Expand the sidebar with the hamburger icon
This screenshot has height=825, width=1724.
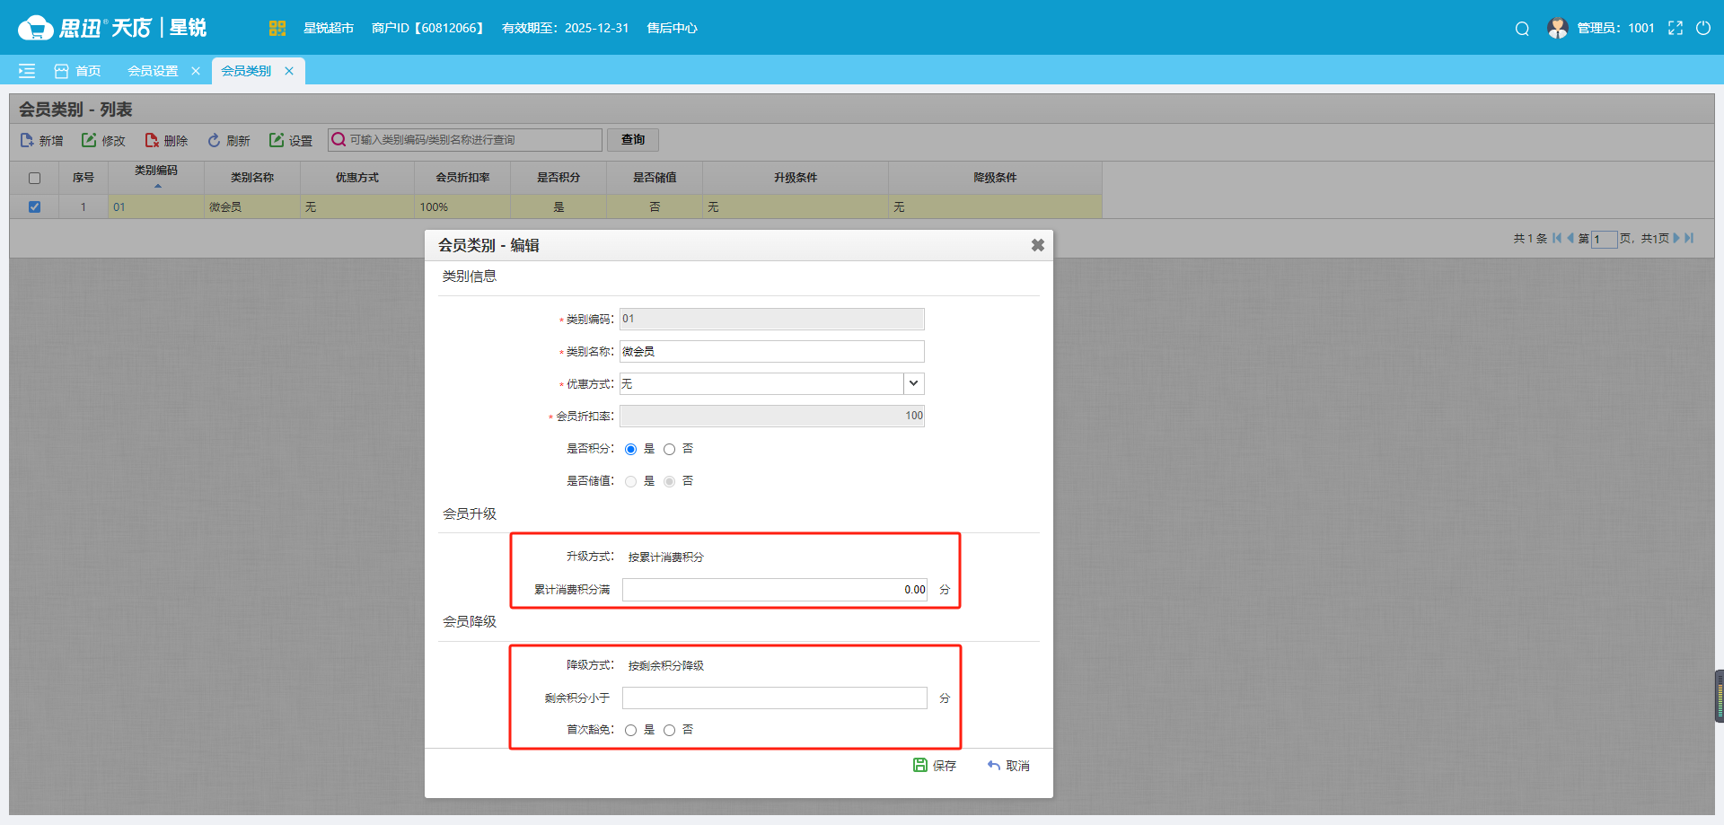pos(26,70)
